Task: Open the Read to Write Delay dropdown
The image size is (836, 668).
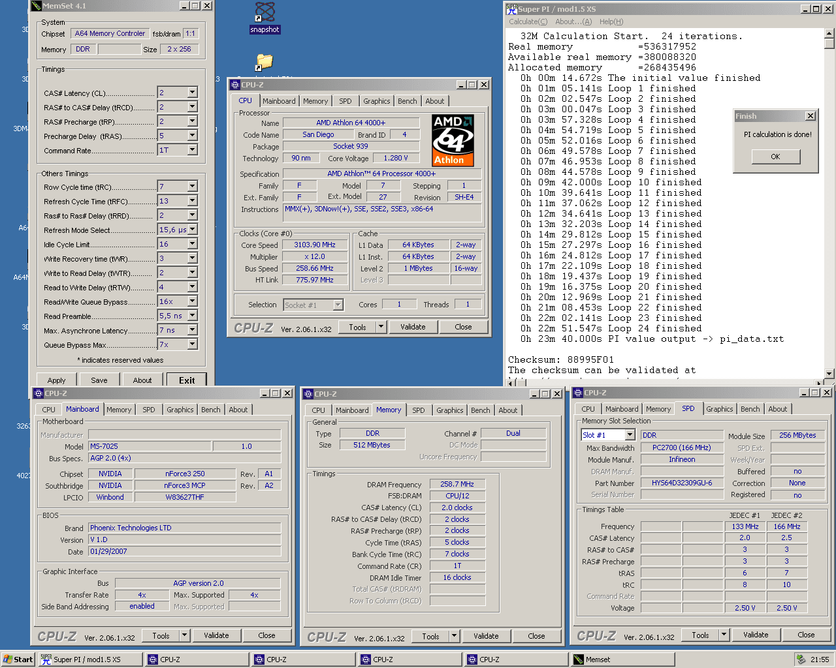Action: click(x=193, y=287)
